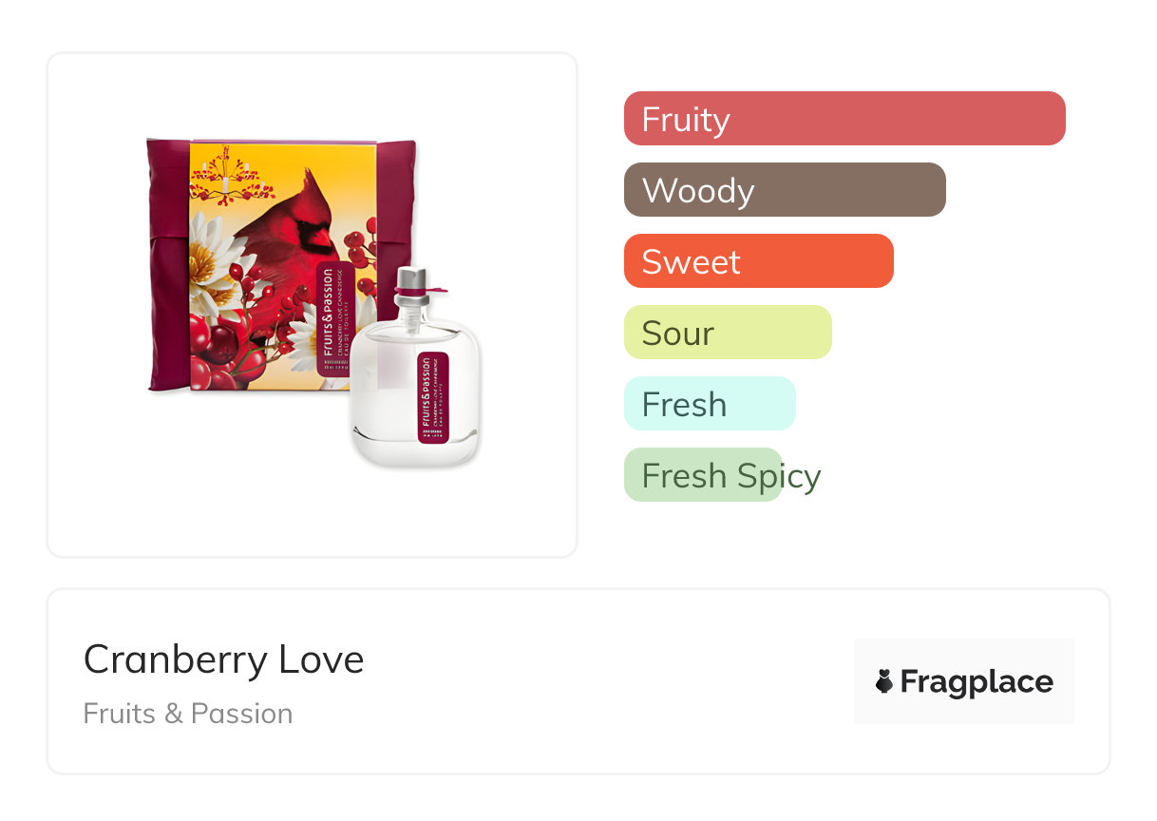Viewport: 1157px width, 821px height.
Task: Open the Cranberry Love perfume title
Action: pos(223,659)
